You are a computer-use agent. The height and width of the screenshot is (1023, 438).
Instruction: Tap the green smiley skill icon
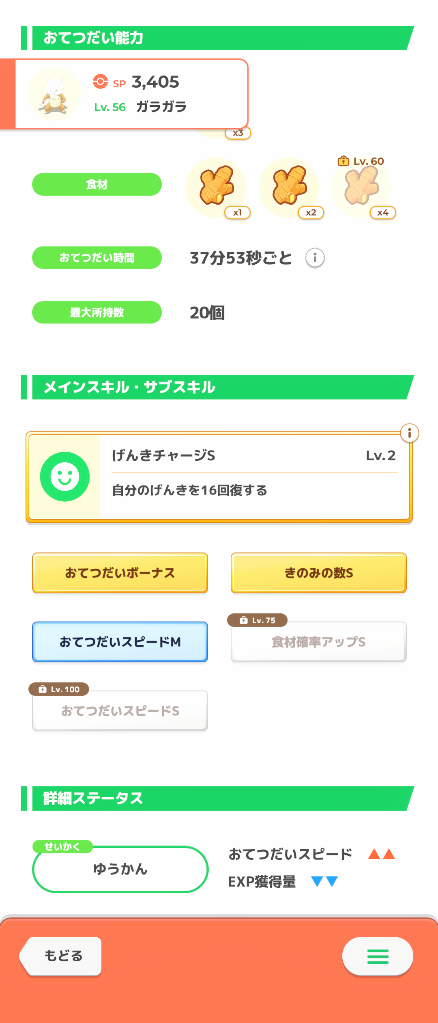point(65,477)
